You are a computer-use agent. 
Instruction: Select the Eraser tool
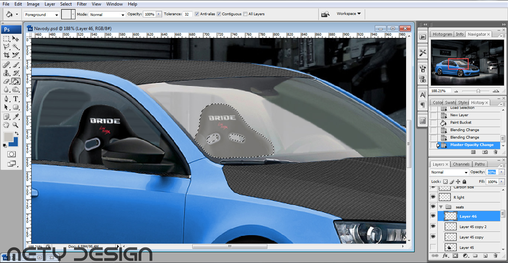[x=6, y=81]
